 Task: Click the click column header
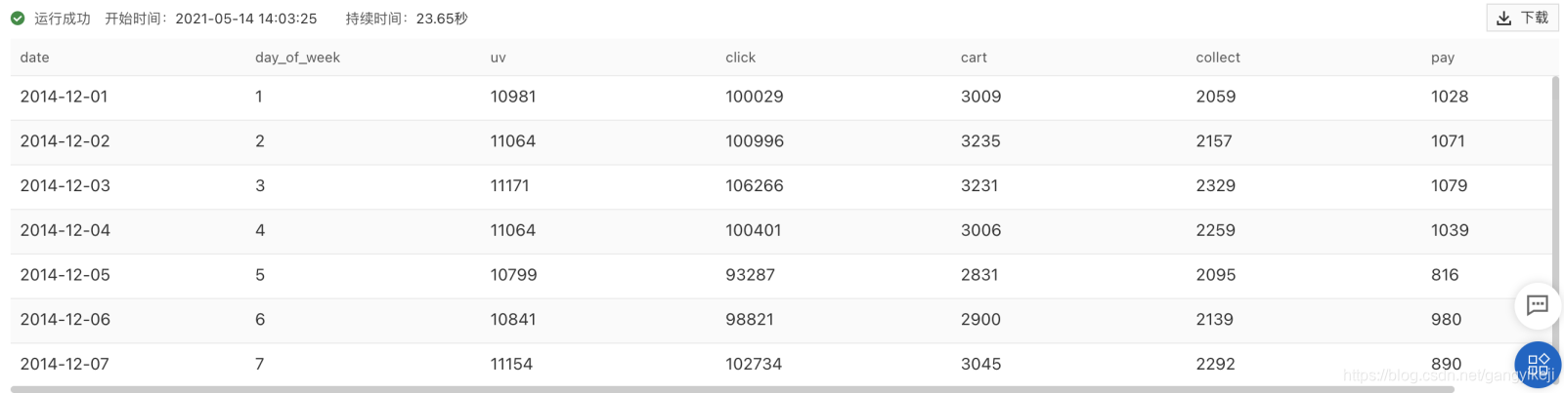point(740,58)
